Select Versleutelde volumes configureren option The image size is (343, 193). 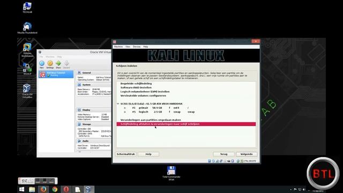143,95
